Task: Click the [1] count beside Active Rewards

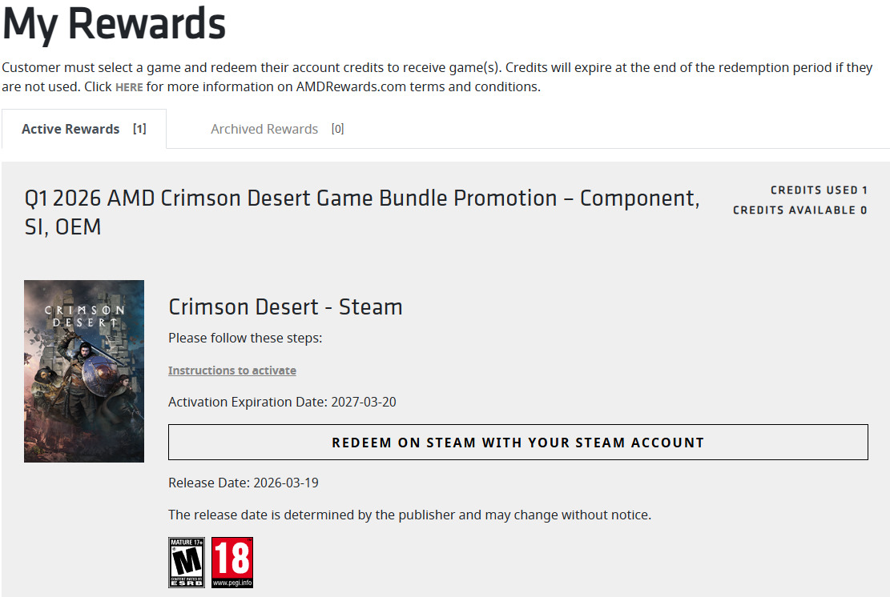Action: click(139, 129)
